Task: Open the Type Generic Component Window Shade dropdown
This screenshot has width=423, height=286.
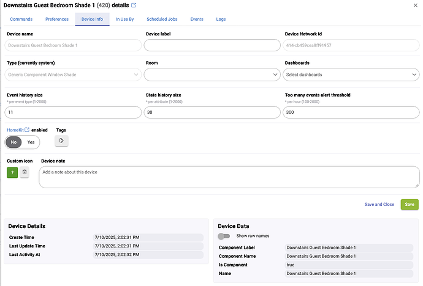Action: 74,75
